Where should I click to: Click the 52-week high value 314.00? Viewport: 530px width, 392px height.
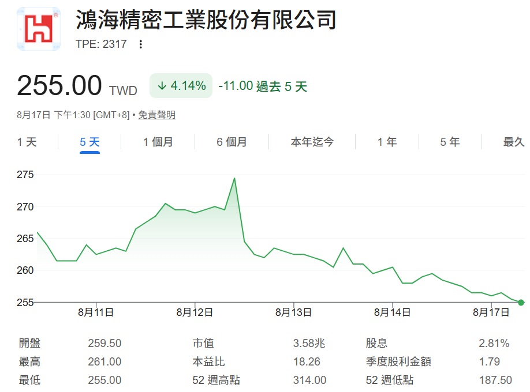click(309, 380)
